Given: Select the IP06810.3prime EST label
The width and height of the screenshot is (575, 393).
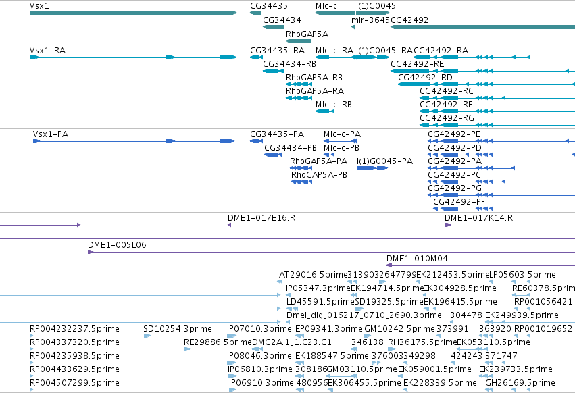Looking at the screenshot, I should (259, 369).
